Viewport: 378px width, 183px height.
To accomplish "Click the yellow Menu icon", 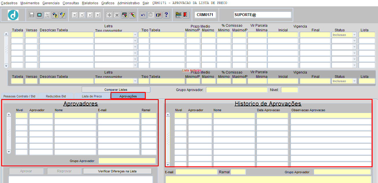I will 178,15.
